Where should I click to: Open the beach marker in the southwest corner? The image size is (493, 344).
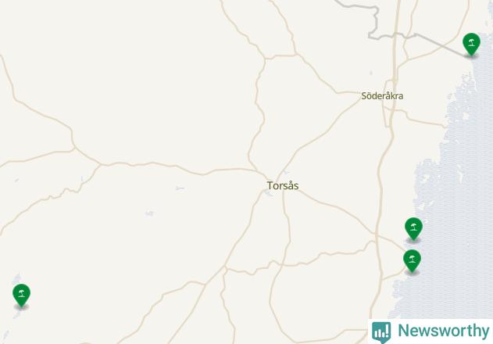tap(21, 295)
